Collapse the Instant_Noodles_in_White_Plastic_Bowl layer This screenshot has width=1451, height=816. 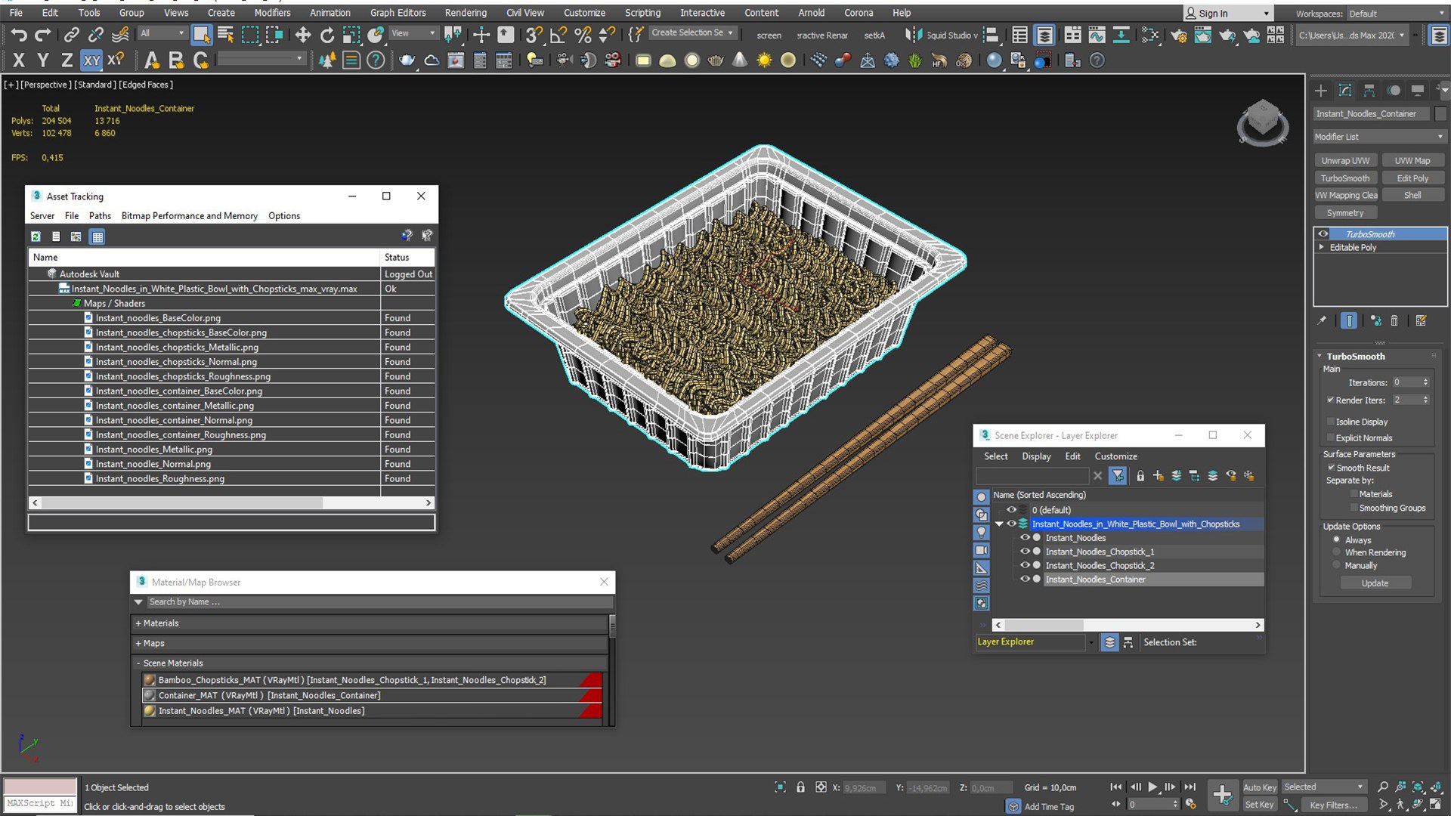click(999, 524)
